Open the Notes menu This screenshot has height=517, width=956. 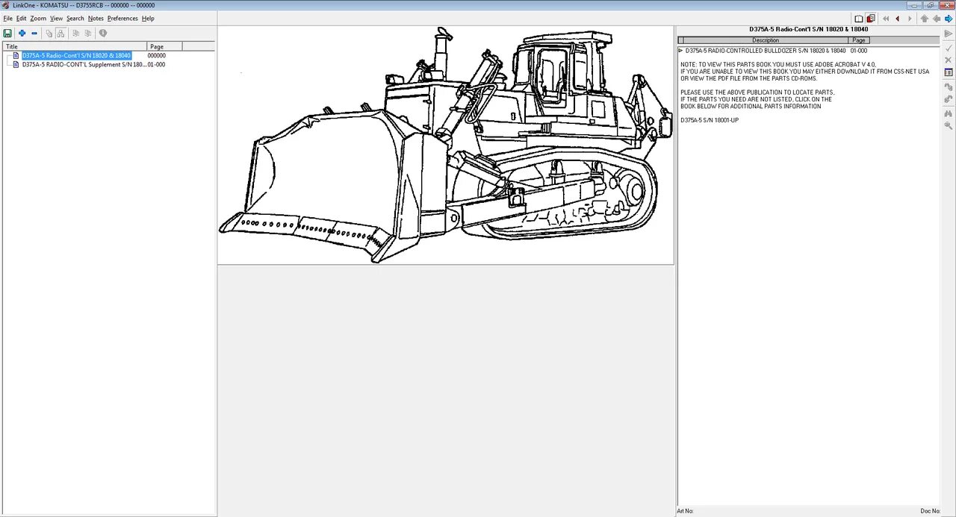click(96, 18)
